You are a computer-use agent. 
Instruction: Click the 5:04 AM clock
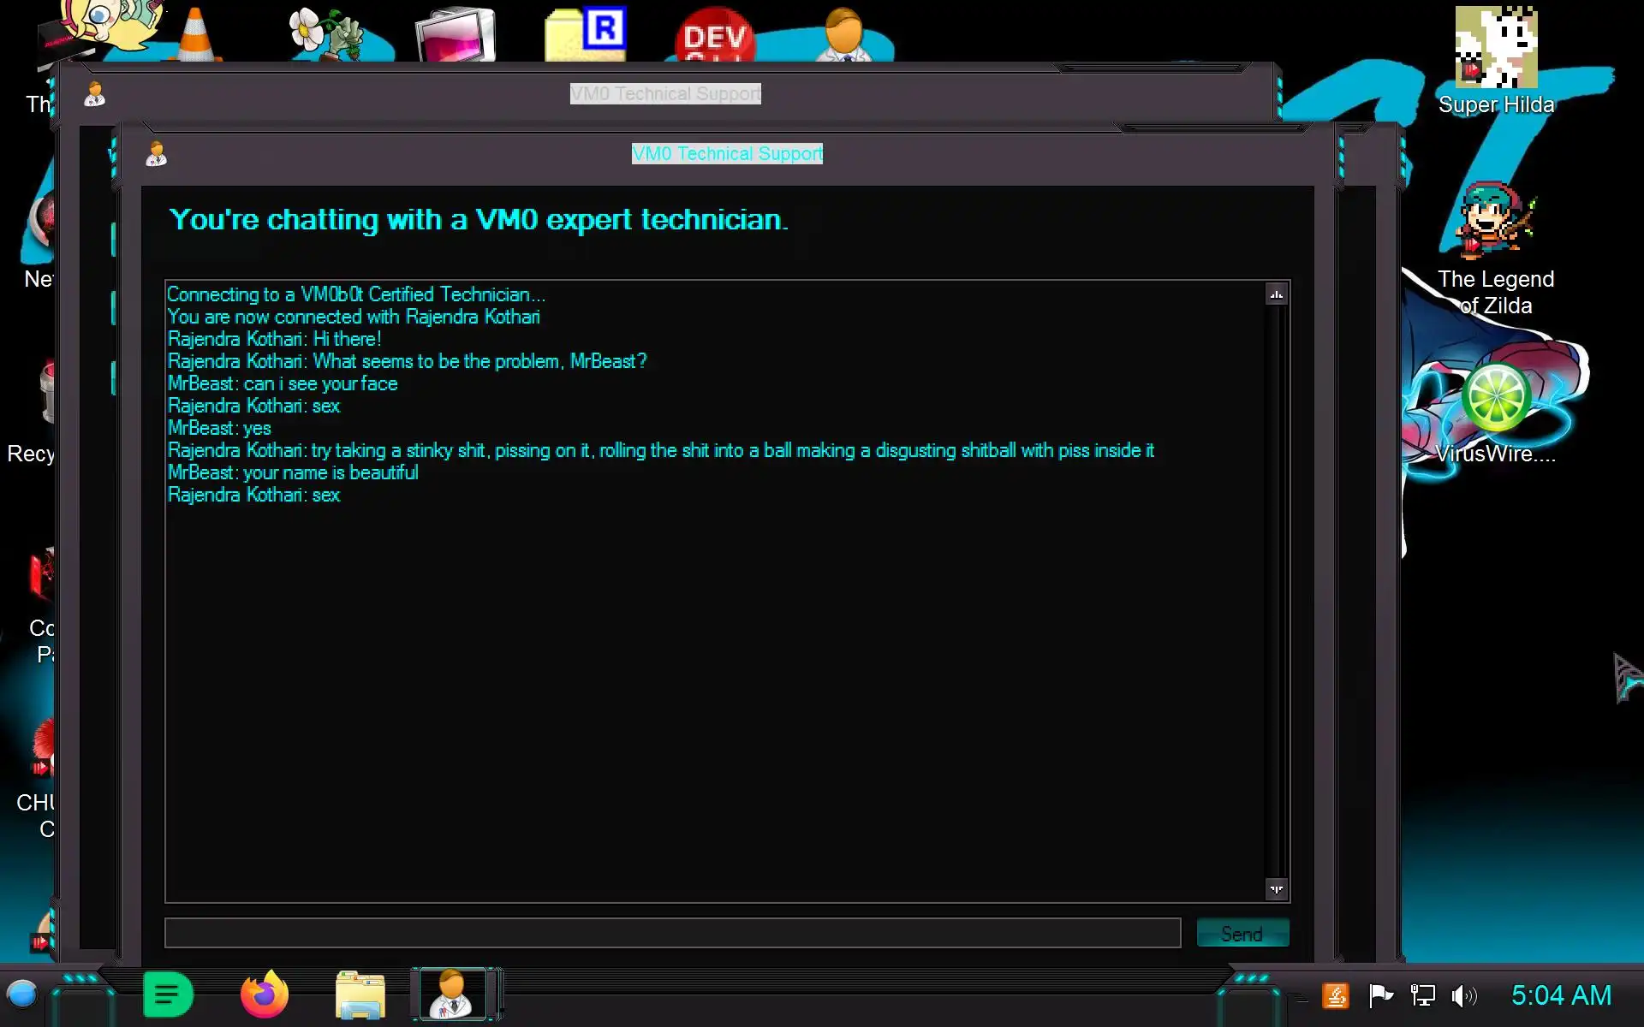[x=1561, y=996]
